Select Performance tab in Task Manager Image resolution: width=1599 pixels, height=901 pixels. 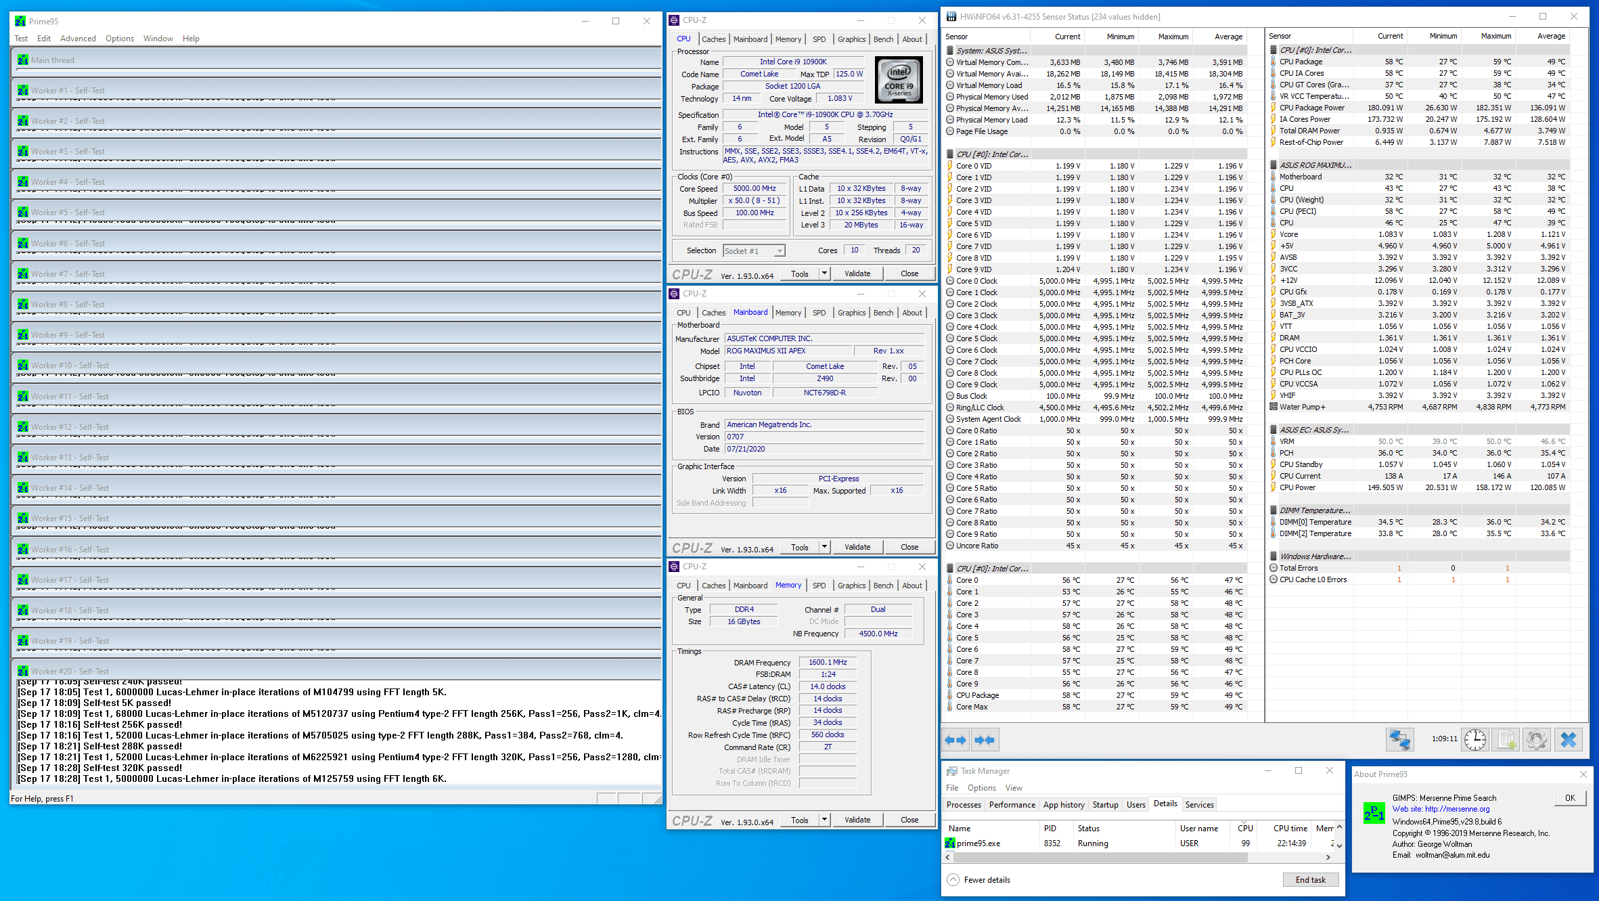tap(1012, 804)
